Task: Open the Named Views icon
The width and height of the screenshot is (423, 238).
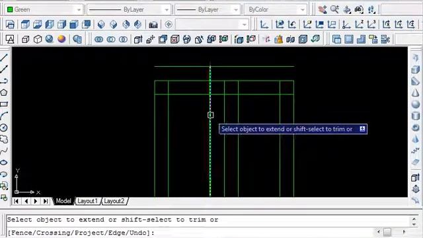Action: click(10, 24)
